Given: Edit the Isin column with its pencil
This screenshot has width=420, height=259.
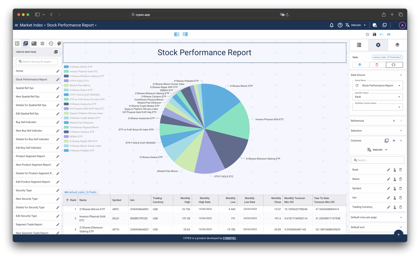Looking at the screenshot, I should [x=388, y=198].
